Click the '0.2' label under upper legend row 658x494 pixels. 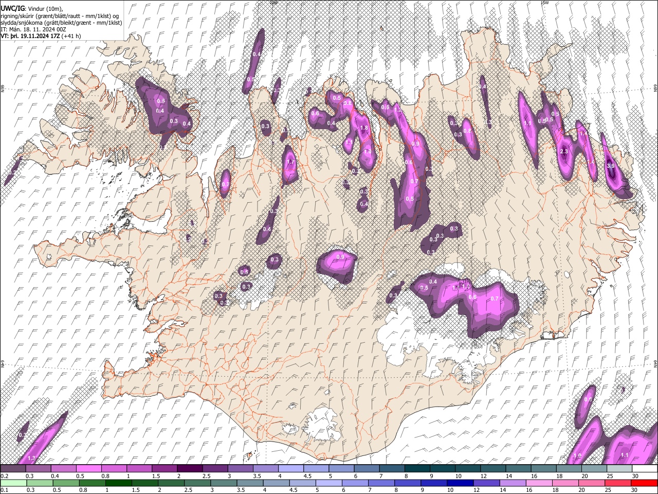pyautogui.click(x=4, y=476)
